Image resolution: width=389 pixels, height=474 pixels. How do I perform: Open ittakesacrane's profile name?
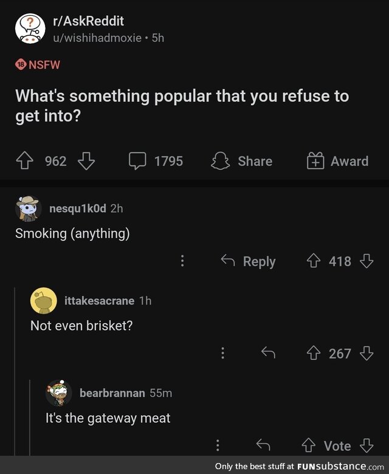click(99, 300)
